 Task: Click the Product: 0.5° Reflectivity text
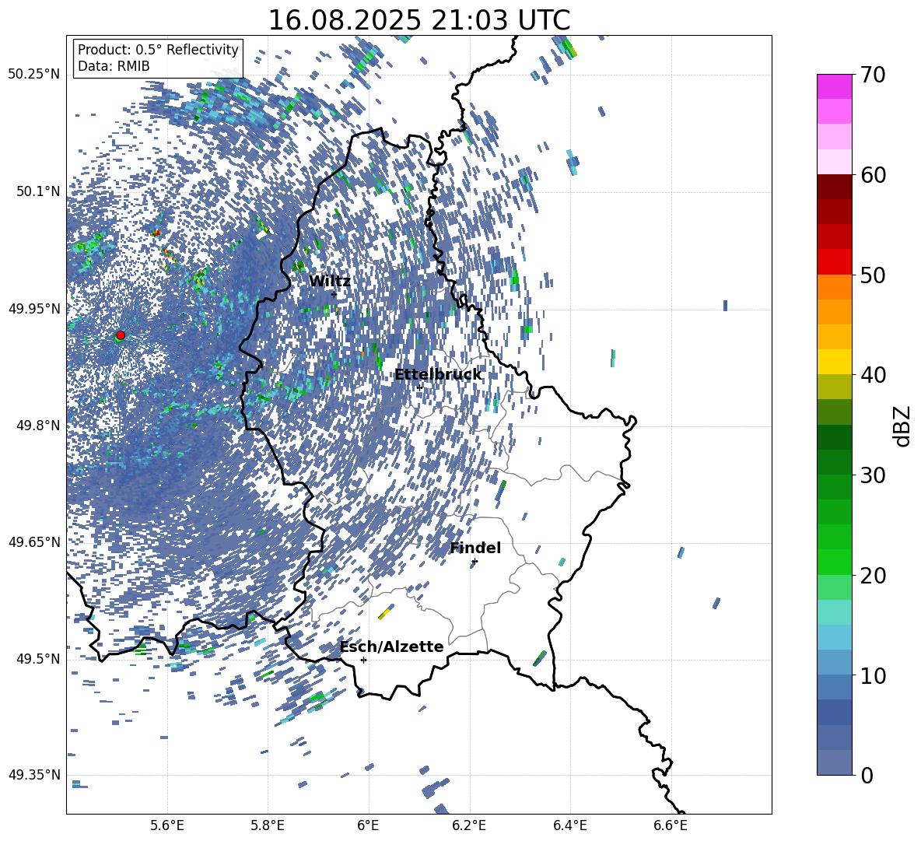(158, 50)
